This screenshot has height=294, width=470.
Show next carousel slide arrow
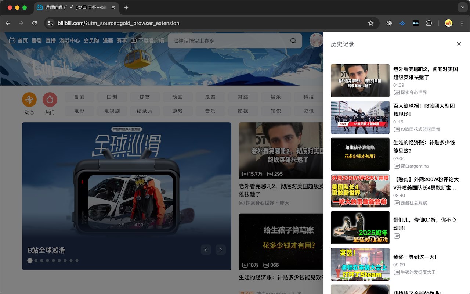tap(221, 250)
